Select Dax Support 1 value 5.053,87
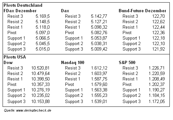The width and height of the screenshot is (173, 120). coord(99,38)
